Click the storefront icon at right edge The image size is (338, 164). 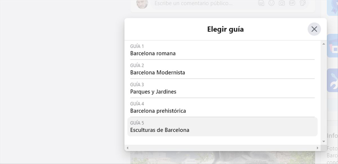point(333,46)
